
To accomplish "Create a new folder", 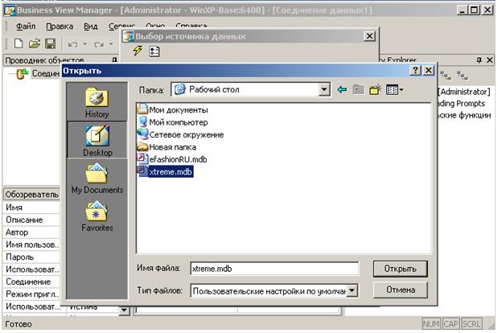I will [375, 90].
